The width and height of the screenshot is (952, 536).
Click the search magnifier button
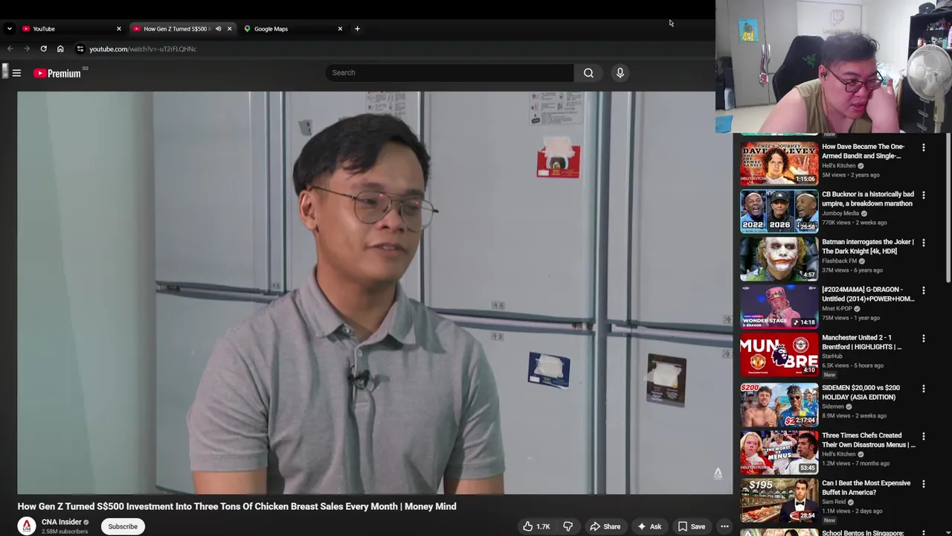(588, 73)
